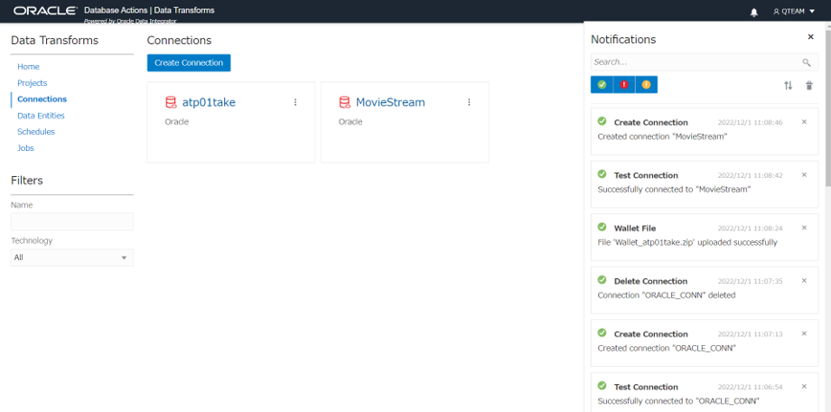Click the notifications sort order icon

pos(788,85)
